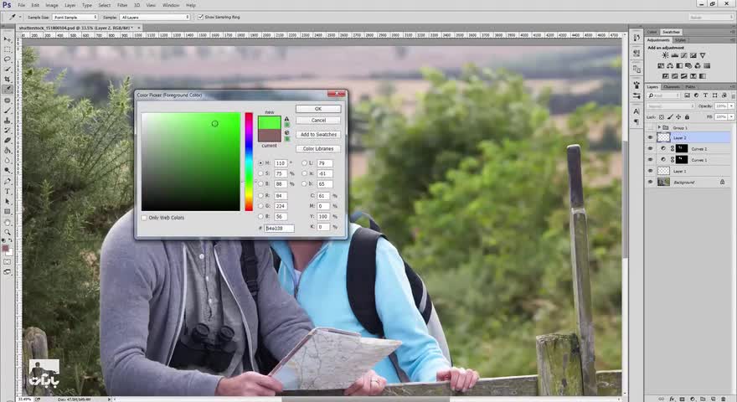Switch to the Channels tab
737x402 pixels.
click(x=671, y=87)
